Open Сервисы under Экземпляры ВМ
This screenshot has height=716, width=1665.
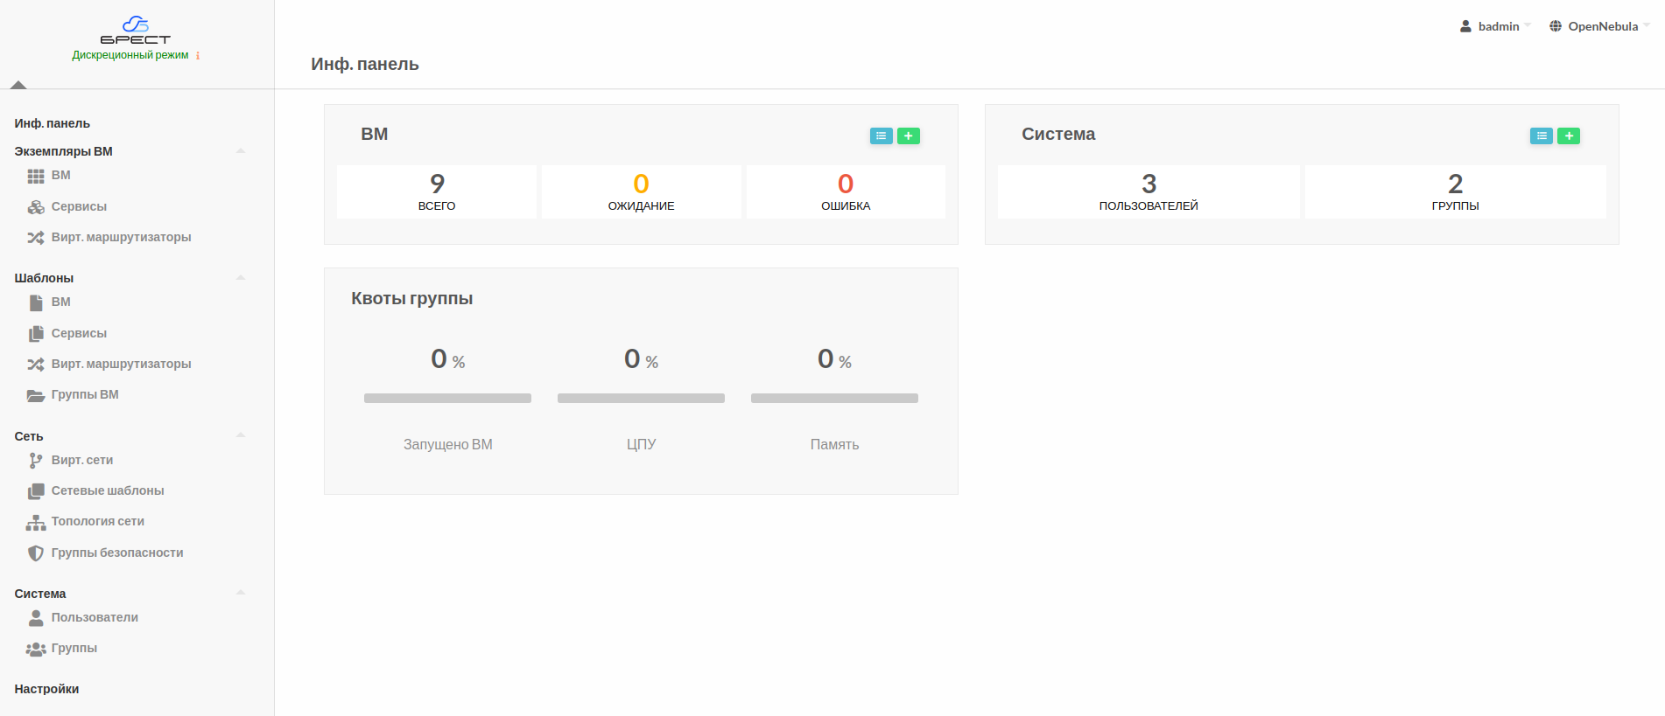click(x=79, y=206)
